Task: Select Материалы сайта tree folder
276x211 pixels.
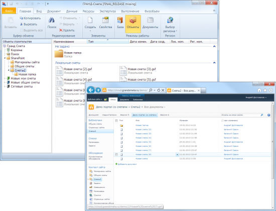Action: [27, 62]
